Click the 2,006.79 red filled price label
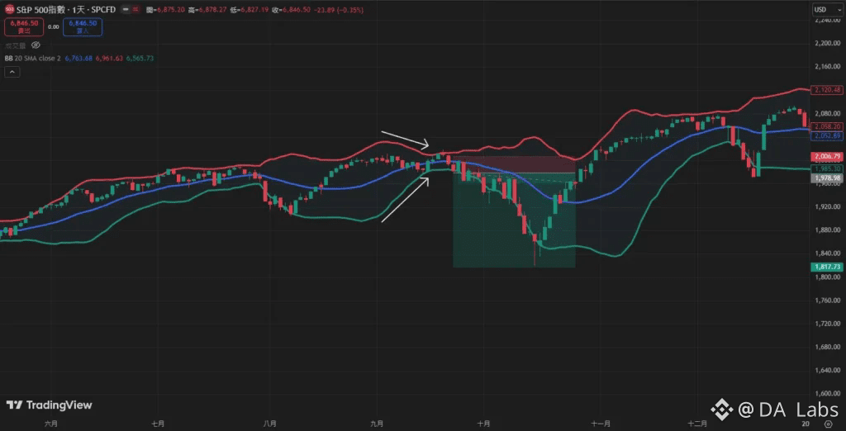 coord(826,156)
